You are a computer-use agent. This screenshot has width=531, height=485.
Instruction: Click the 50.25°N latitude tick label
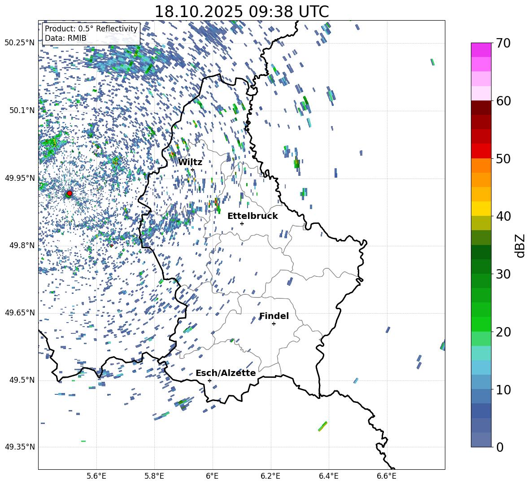click(19, 43)
